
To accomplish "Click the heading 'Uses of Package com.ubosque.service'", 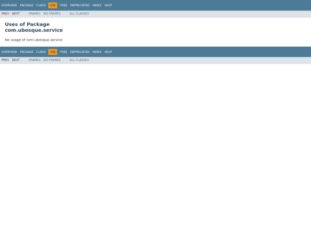I will pyautogui.click(x=34, y=27).
